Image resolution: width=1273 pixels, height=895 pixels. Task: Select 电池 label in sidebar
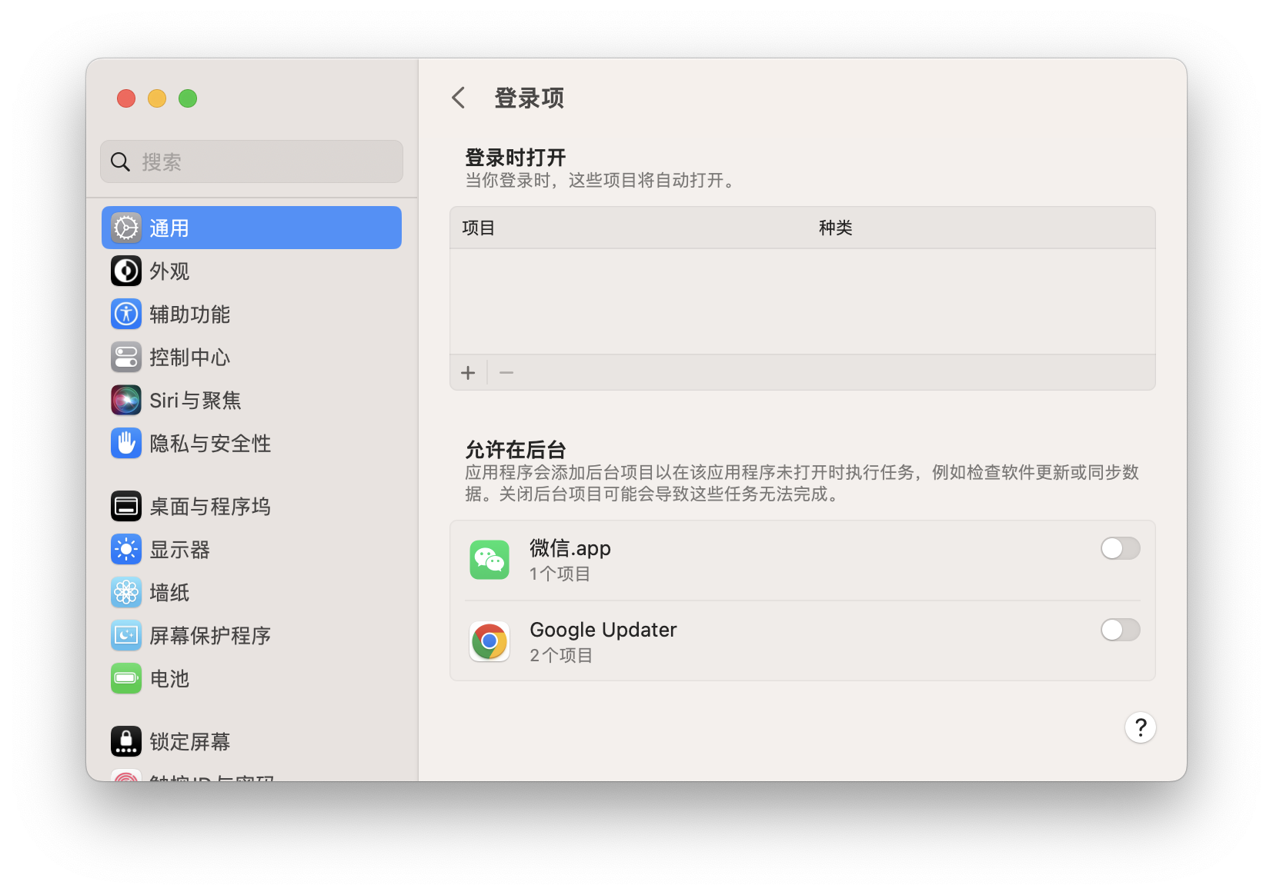[169, 679]
